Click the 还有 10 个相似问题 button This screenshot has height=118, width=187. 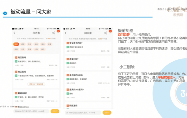[x=36, y=84]
